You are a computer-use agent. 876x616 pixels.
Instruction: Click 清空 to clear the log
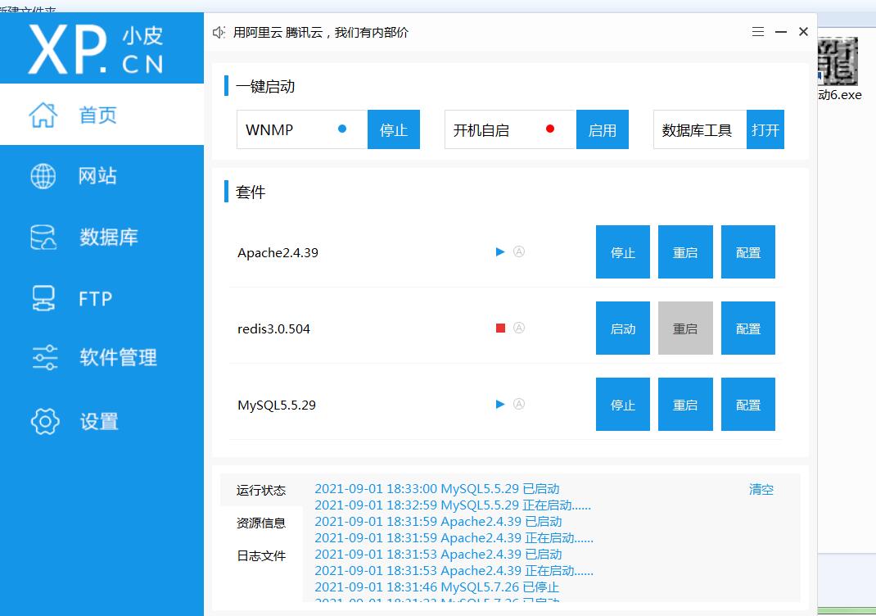(761, 489)
